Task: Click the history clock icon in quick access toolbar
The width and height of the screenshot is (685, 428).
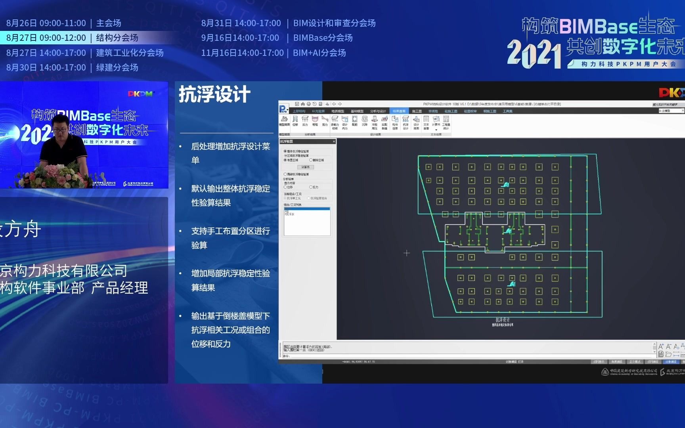Action: coord(315,104)
